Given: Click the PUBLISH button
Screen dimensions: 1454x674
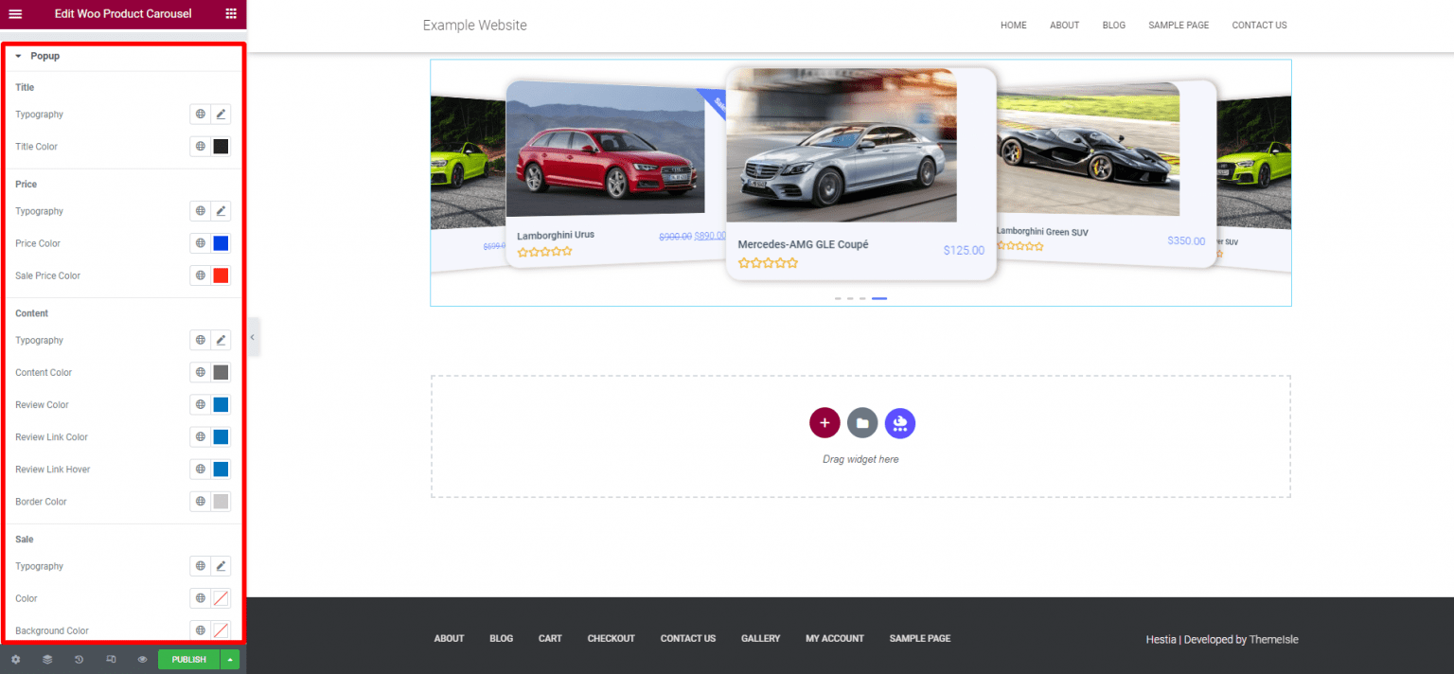Looking at the screenshot, I should point(187,659).
